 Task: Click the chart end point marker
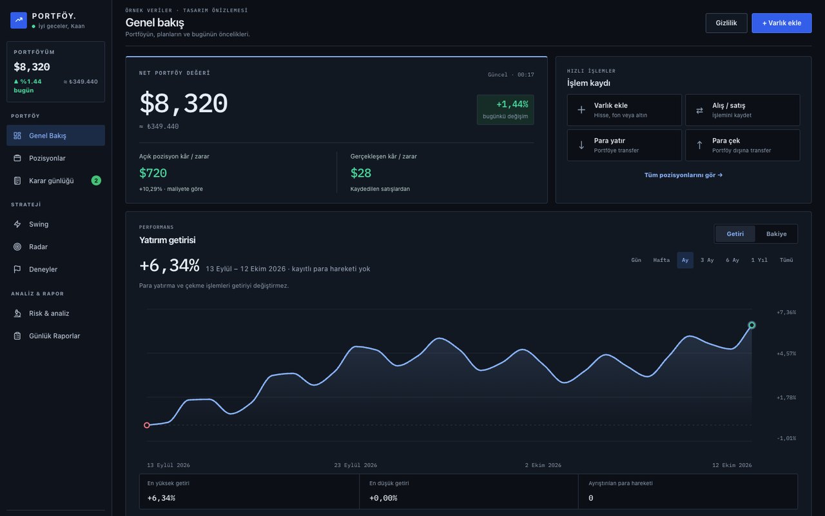point(752,325)
